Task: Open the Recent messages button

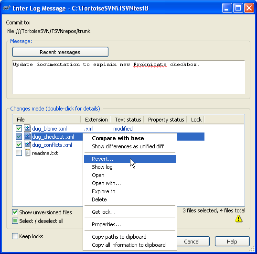Action: tap(60, 52)
